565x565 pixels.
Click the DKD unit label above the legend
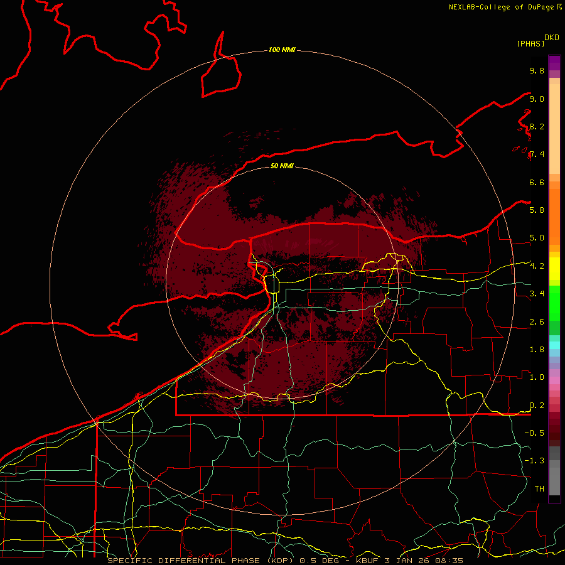pos(551,38)
